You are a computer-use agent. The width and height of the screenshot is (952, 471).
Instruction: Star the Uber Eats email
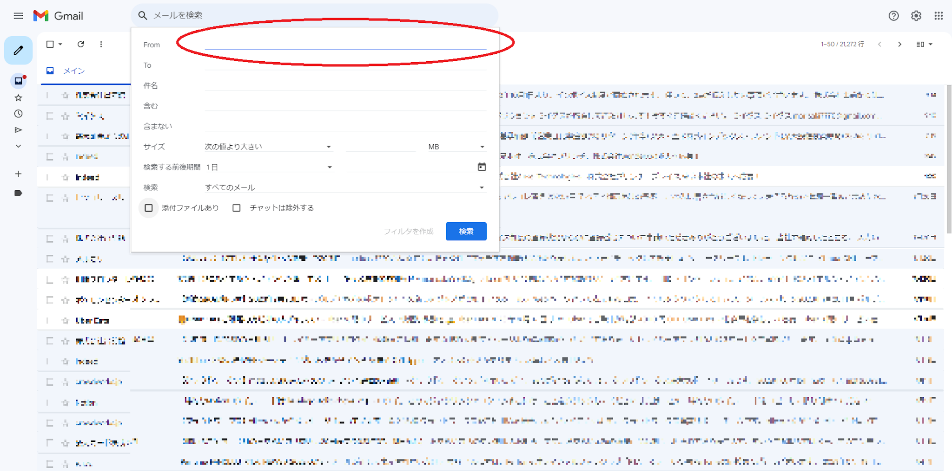pos(65,320)
